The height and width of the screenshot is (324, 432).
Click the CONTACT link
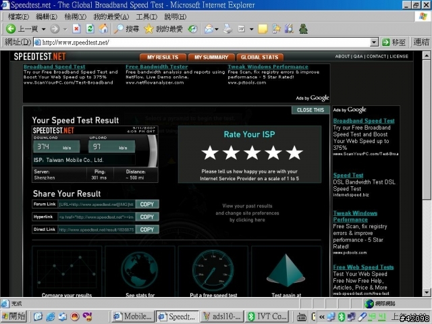[x=377, y=56]
